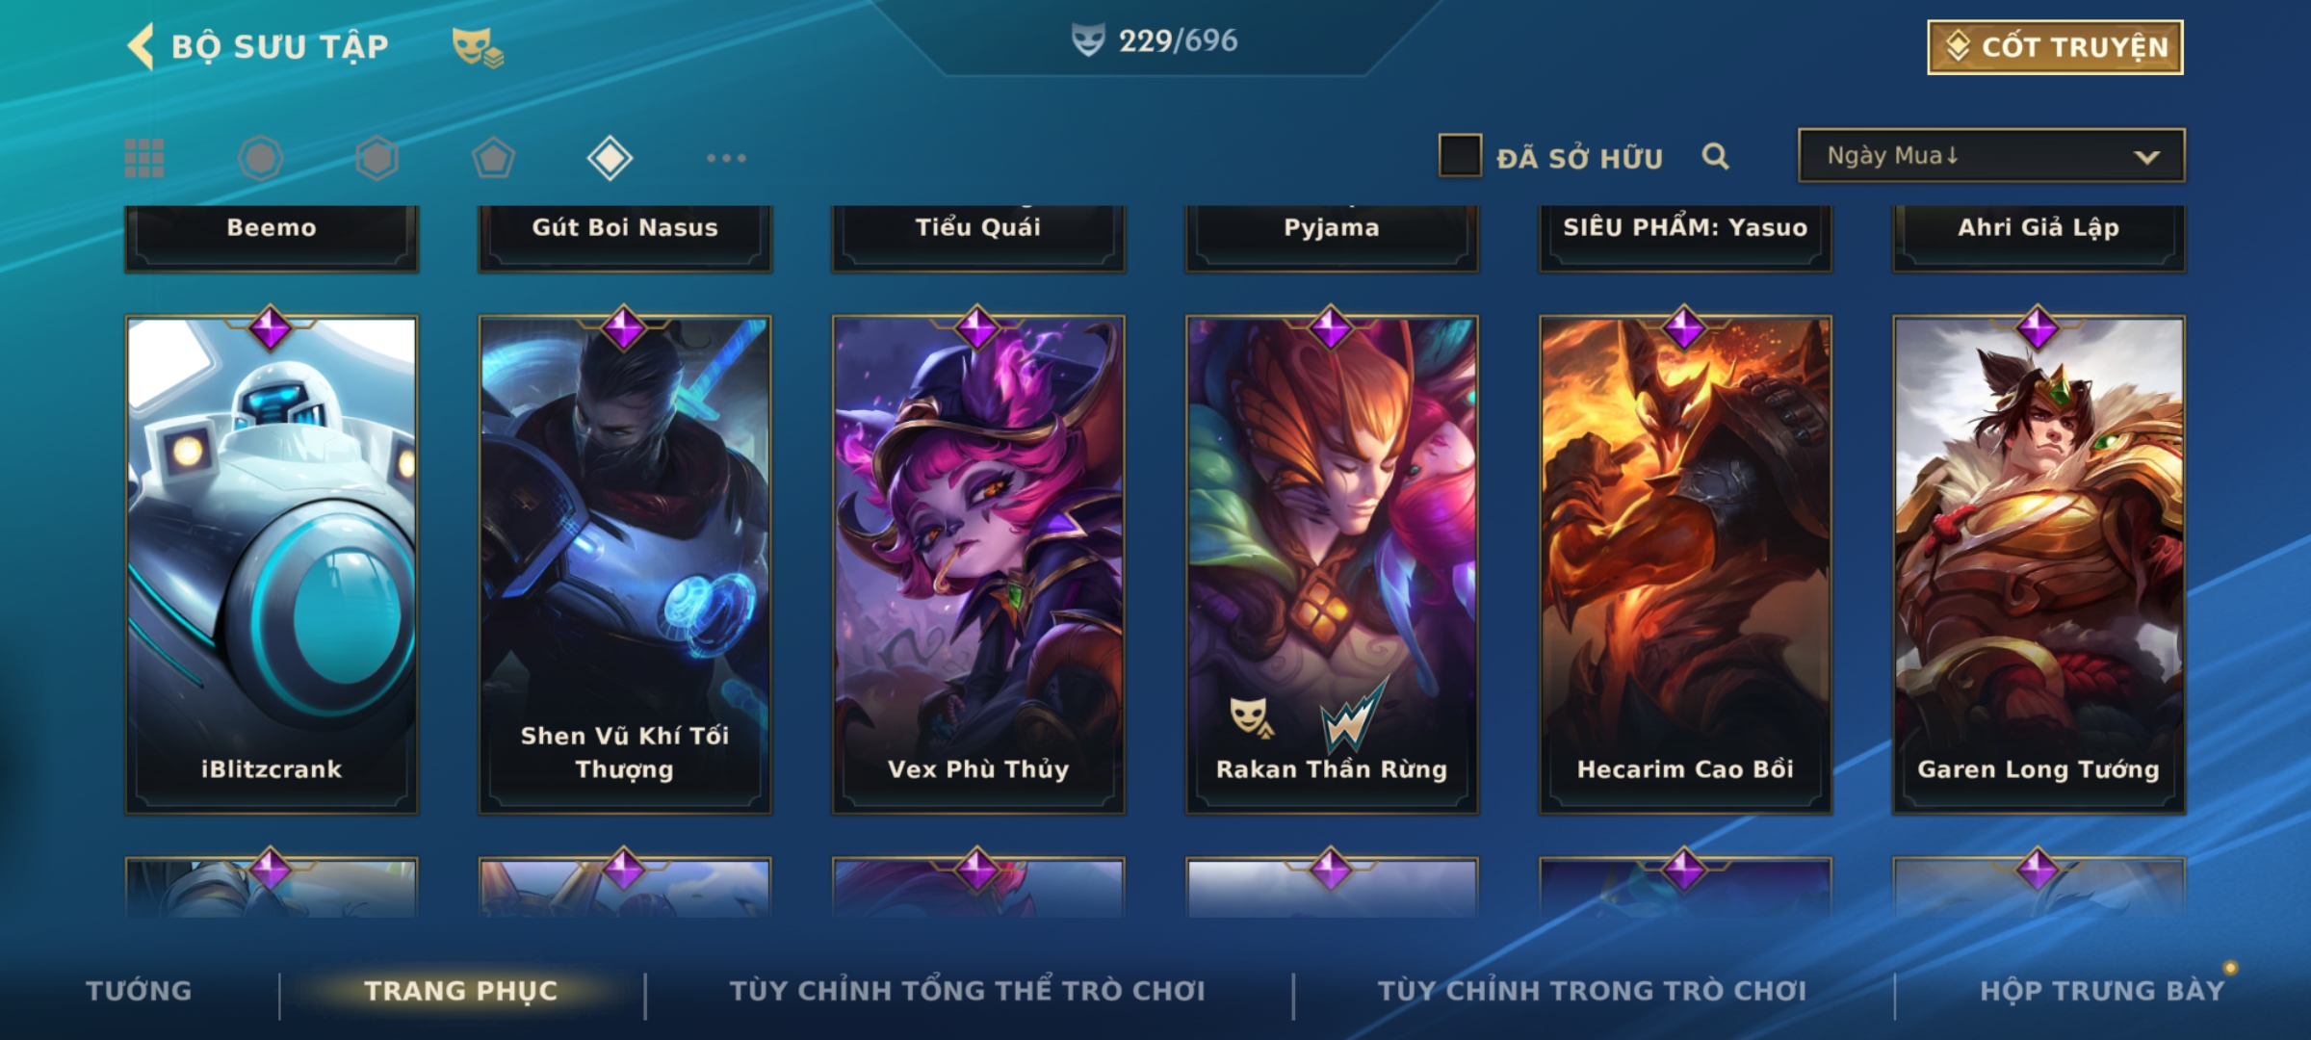Open the mask and coins icon
2311x1040 pixels.
click(478, 47)
